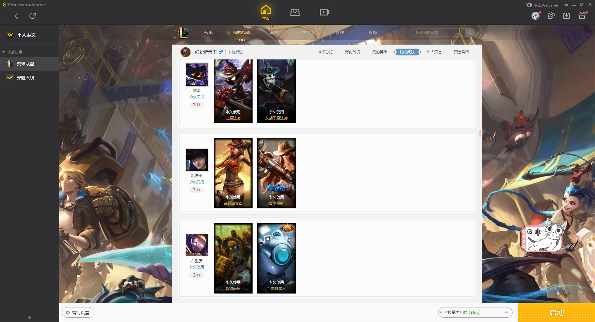Viewport: 595px width, 322px height.
Task: Go back with the left arrow icon
Action: point(16,16)
